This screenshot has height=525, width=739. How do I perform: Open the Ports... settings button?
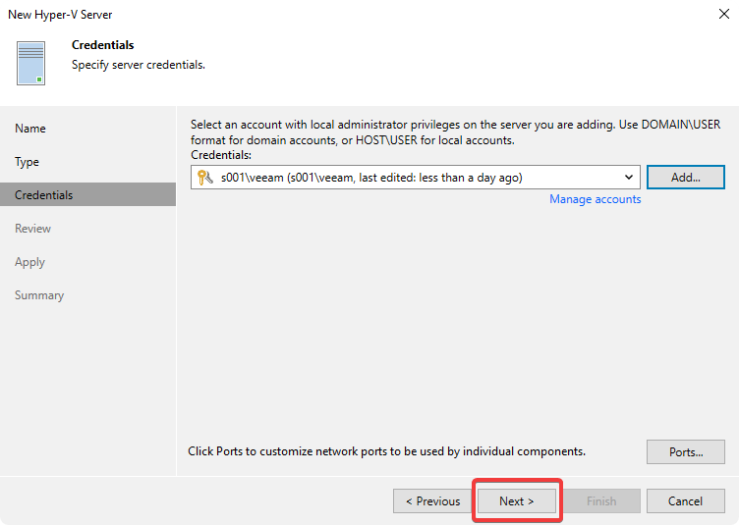pyautogui.click(x=685, y=452)
